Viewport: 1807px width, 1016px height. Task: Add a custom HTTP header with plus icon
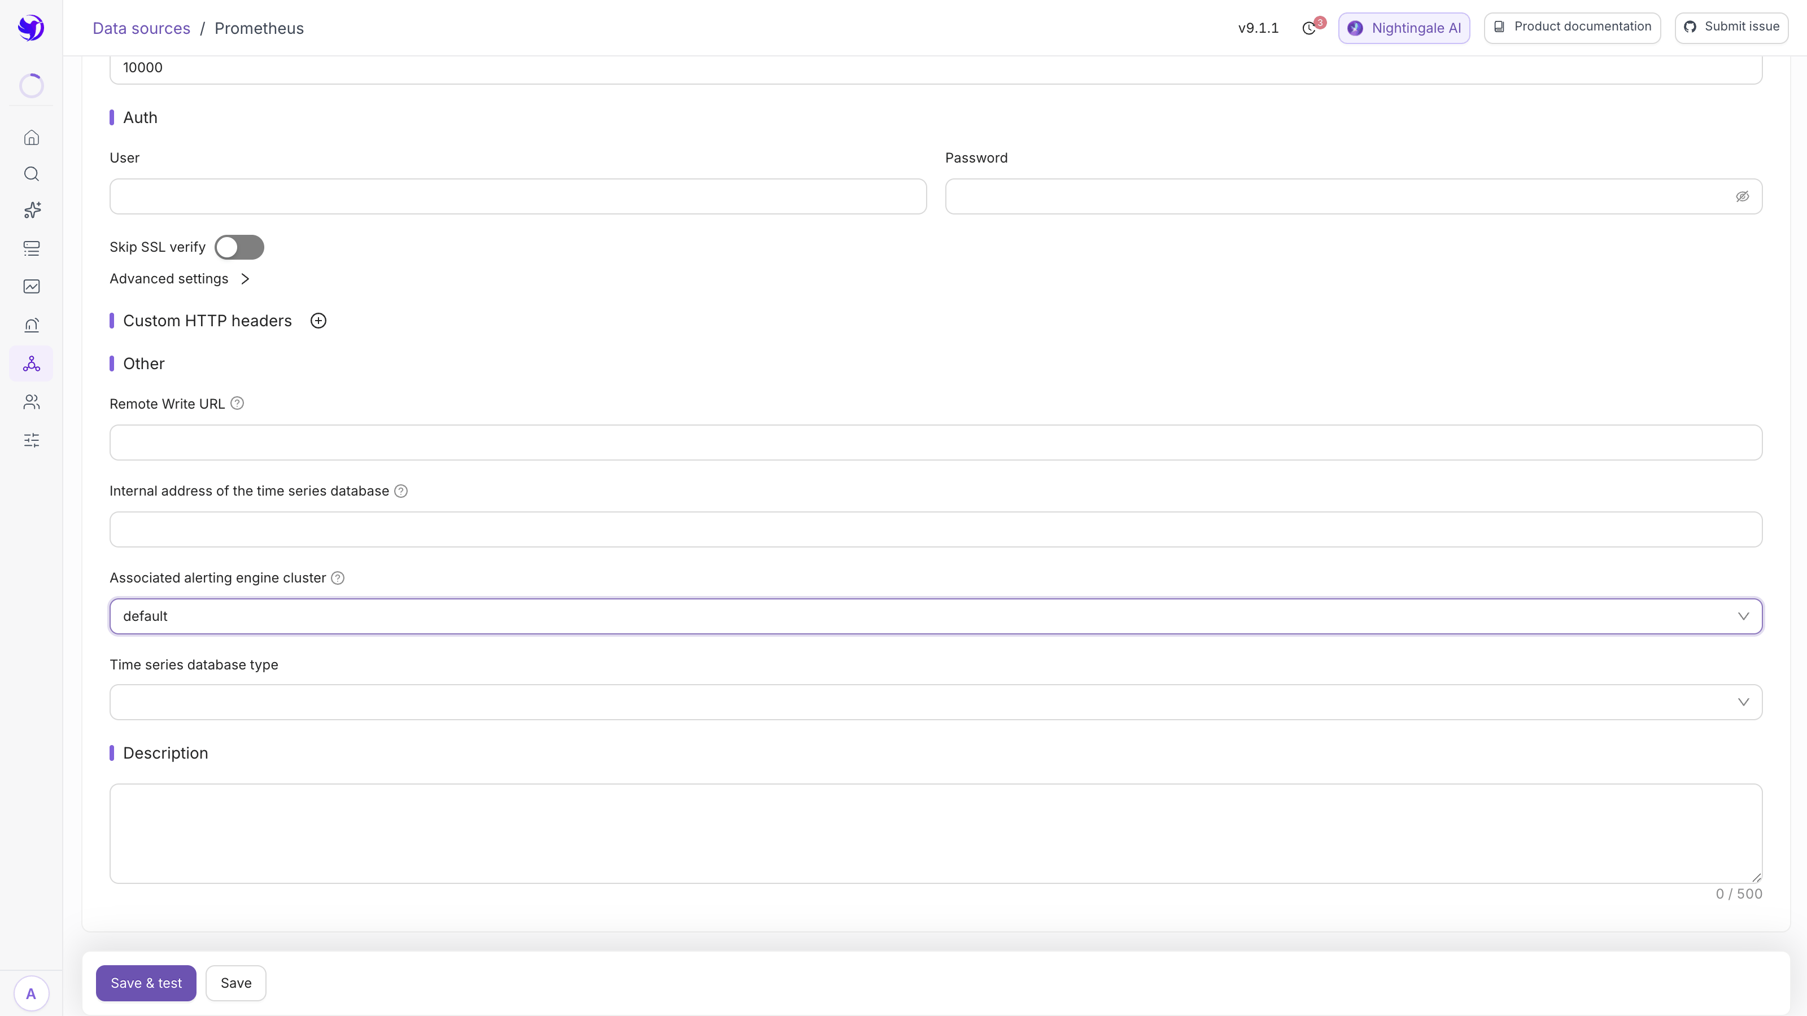pyautogui.click(x=318, y=321)
